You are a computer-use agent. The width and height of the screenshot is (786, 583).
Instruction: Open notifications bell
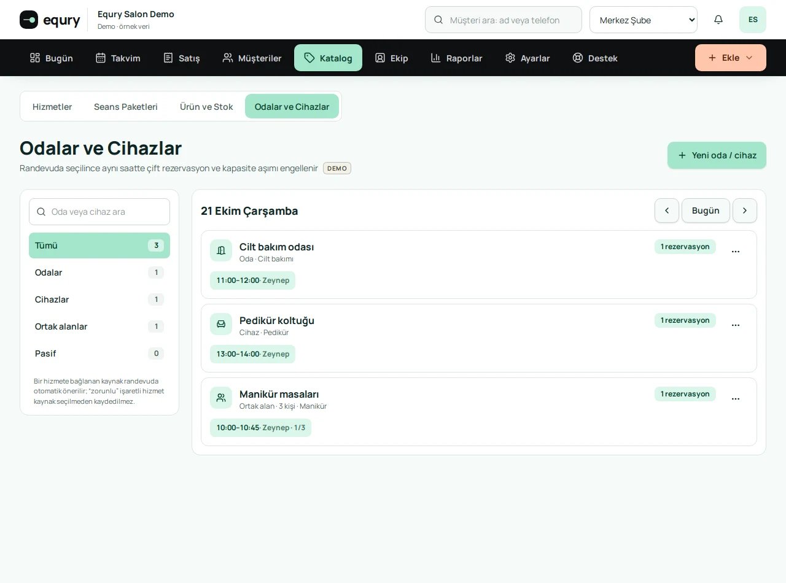pos(718,20)
